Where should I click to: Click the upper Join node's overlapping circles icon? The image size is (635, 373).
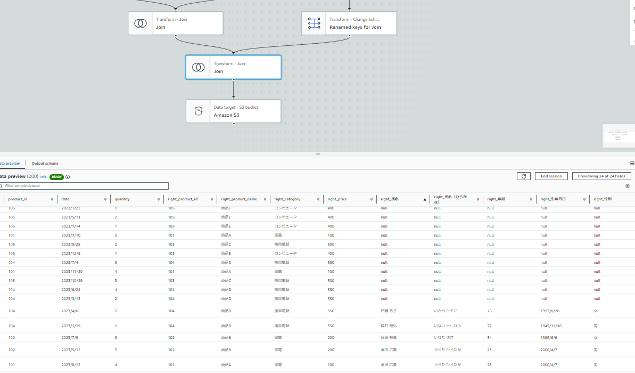141,23
